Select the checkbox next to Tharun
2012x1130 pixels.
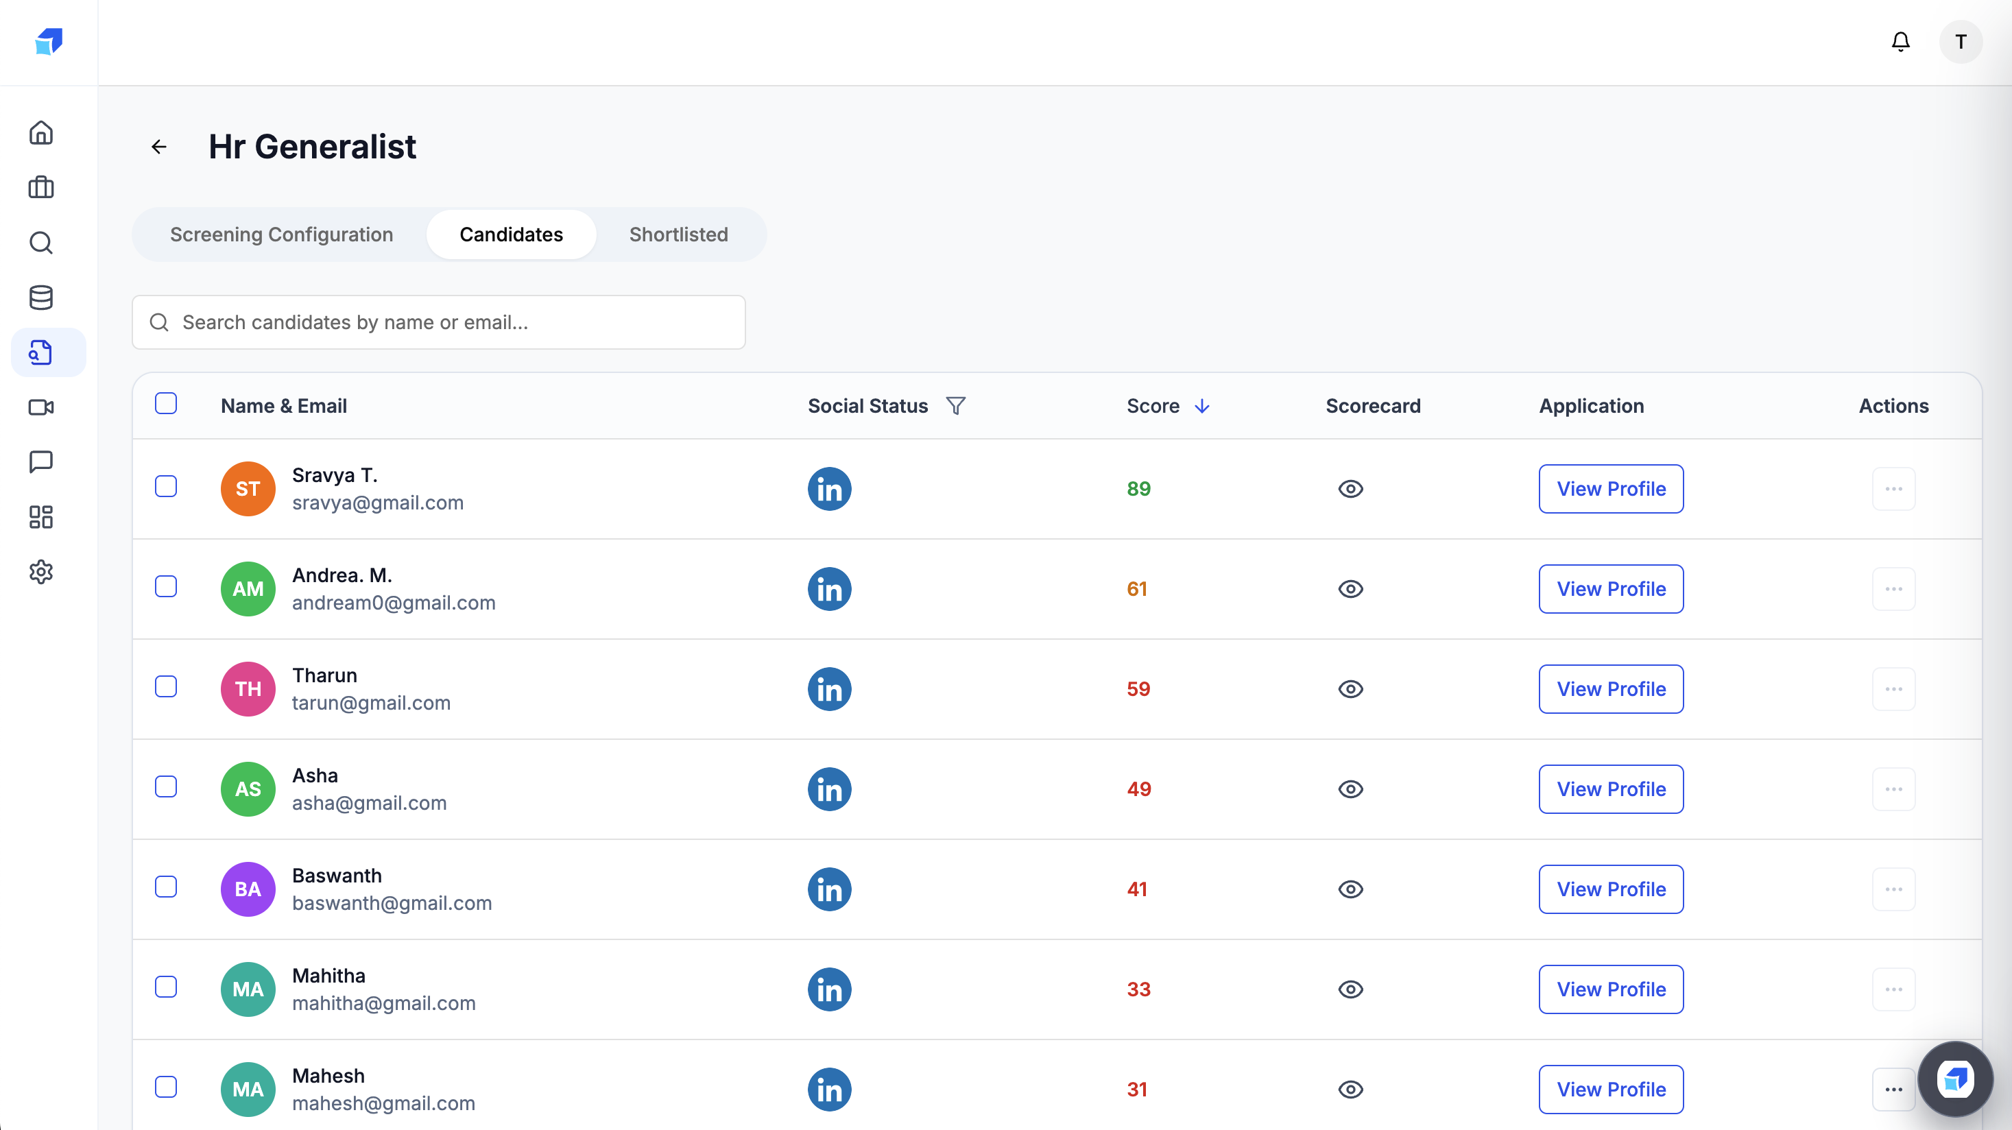pyautogui.click(x=165, y=687)
